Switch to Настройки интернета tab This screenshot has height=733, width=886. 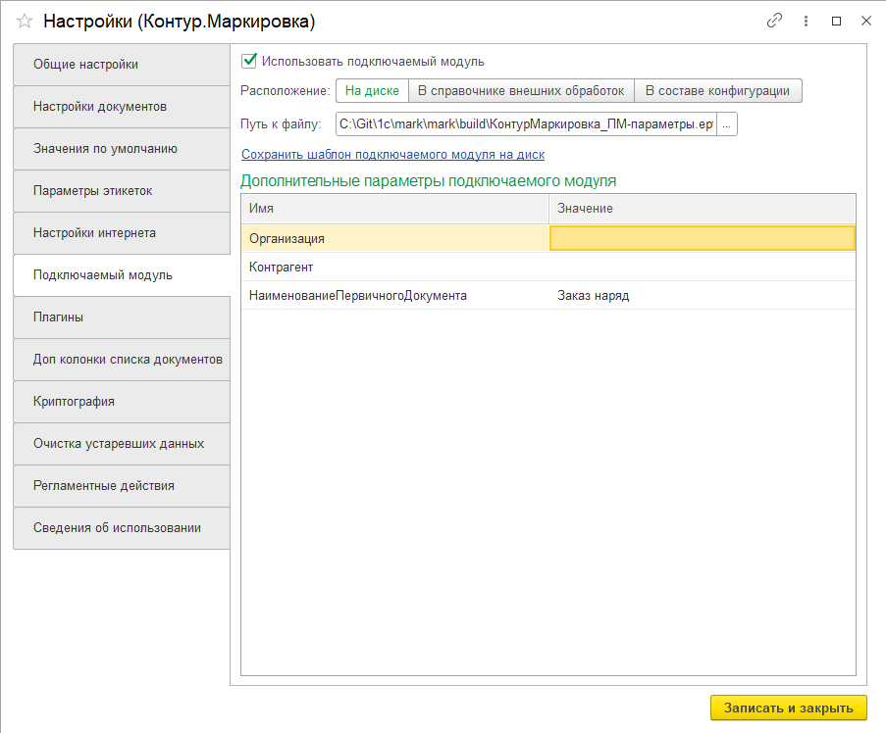pos(122,233)
